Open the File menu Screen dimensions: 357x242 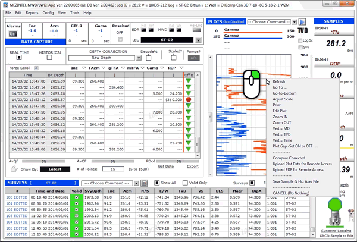click(8, 13)
